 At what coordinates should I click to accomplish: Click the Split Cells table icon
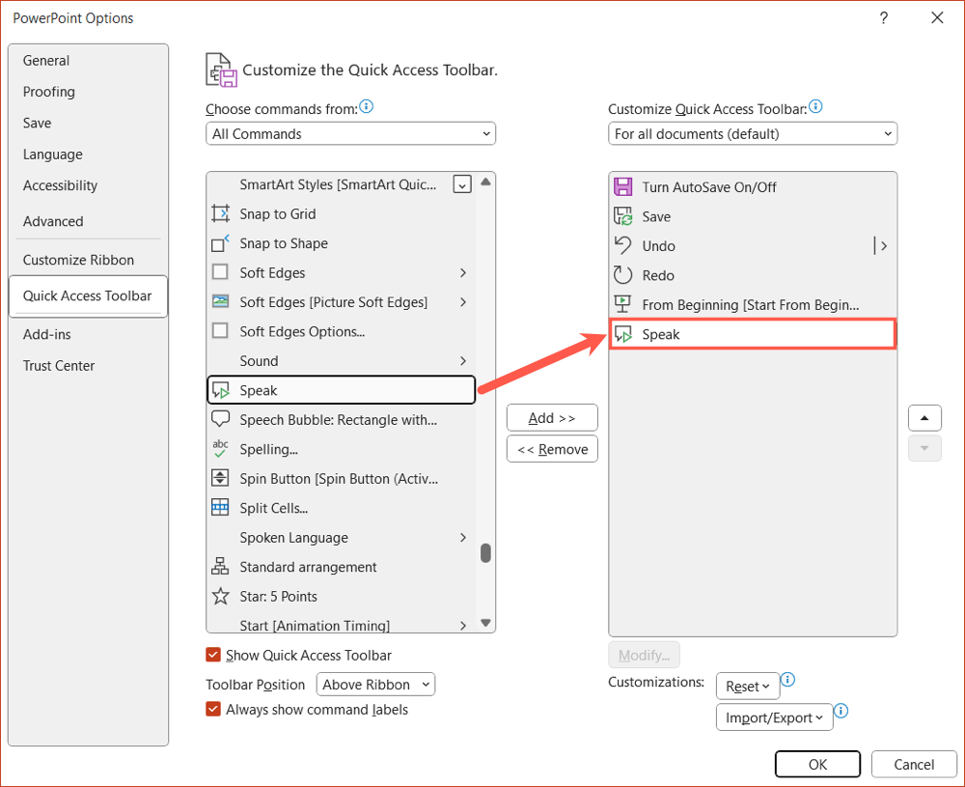click(220, 507)
